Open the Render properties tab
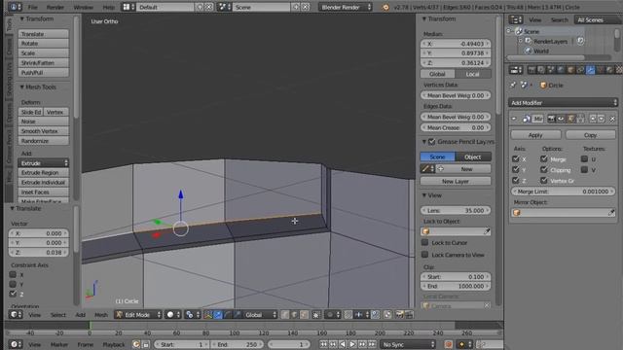 [x=531, y=70]
